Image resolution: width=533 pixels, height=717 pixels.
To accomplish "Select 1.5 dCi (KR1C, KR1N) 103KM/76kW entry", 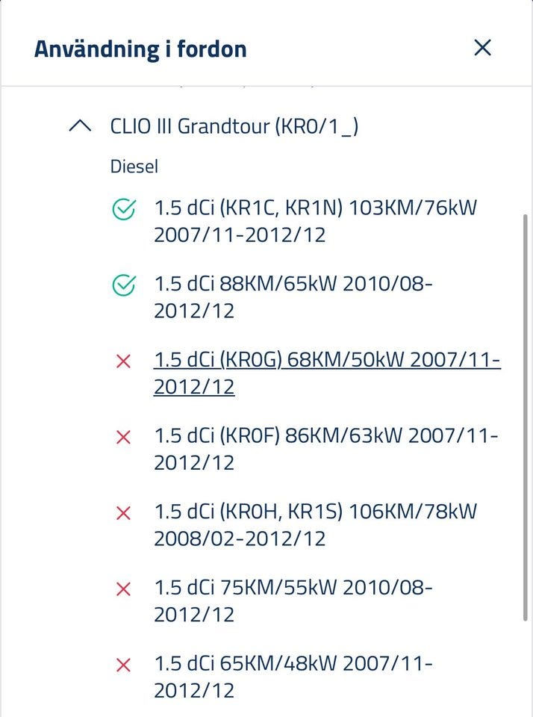I will [314, 221].
